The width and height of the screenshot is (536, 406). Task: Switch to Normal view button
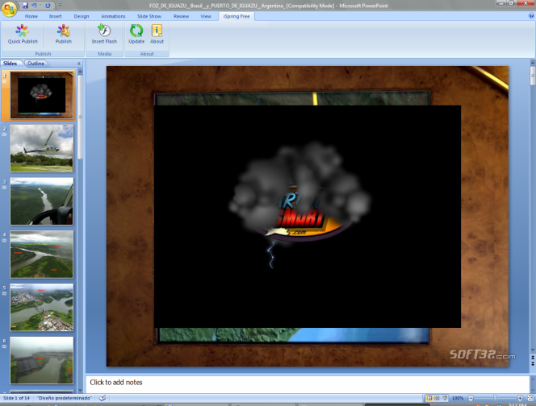tap(429, 398)
